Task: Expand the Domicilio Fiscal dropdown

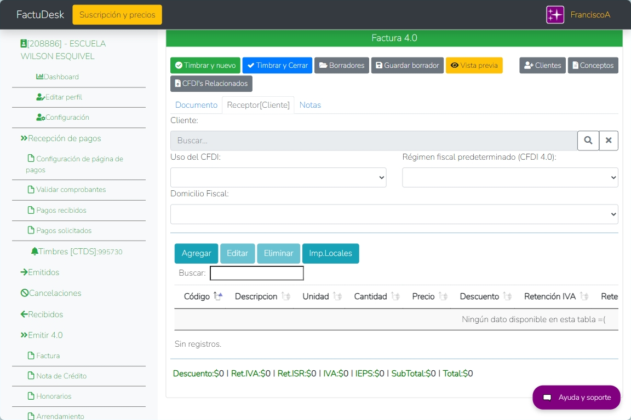Action: (x=394, y=214)
